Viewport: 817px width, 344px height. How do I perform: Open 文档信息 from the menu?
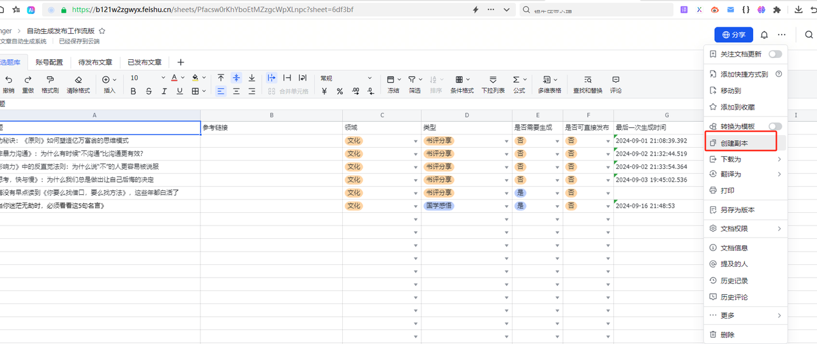[x=746, y=248]
